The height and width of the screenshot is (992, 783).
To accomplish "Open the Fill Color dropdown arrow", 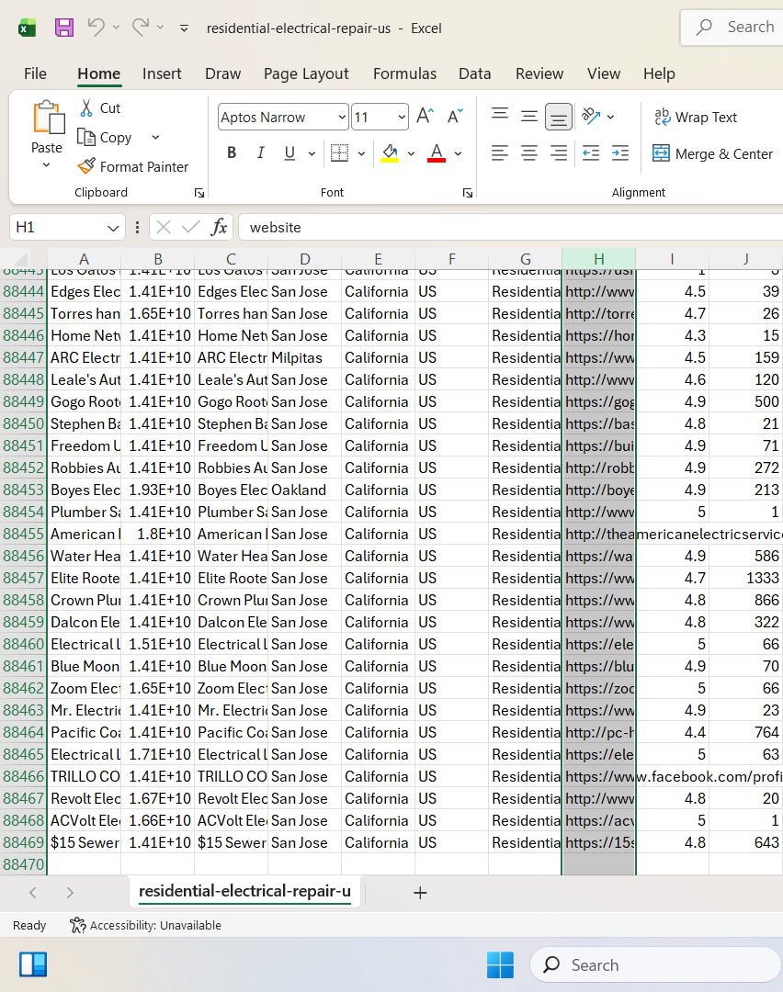I will click(412, 153).
